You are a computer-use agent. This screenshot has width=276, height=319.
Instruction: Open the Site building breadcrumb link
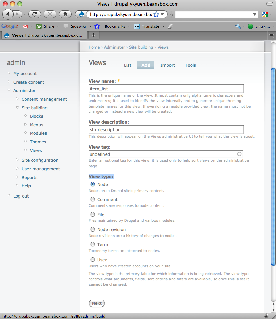pos(141,47)
